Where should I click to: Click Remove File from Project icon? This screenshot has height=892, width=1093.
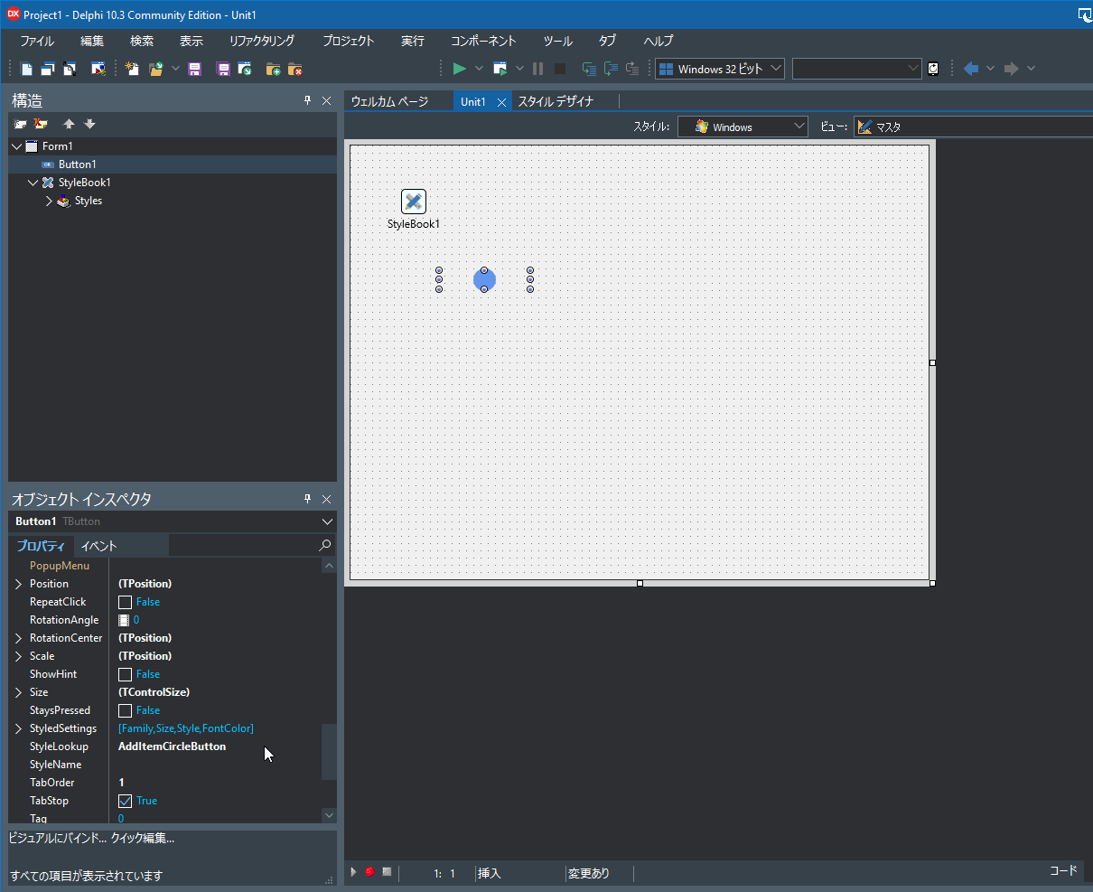pos(294,69)
